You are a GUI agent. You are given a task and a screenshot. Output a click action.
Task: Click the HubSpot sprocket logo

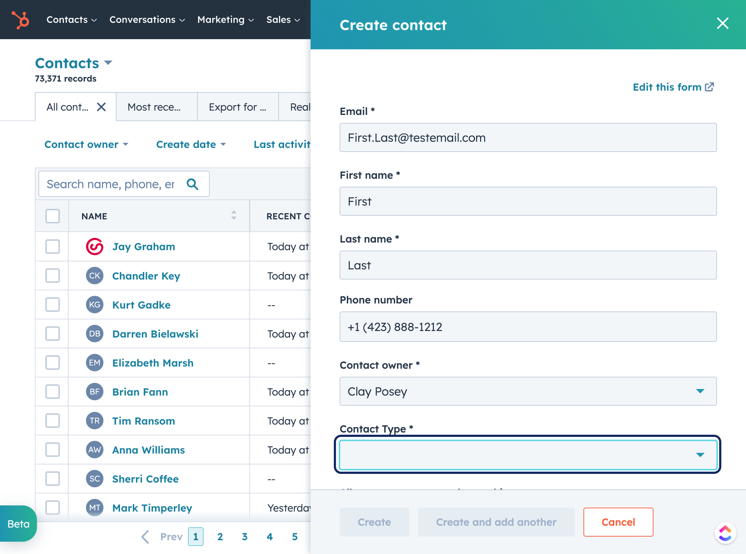tap(21, 20)
